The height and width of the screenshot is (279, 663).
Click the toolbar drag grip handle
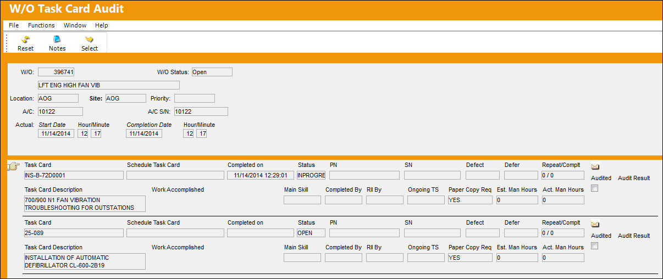point(7,43)
